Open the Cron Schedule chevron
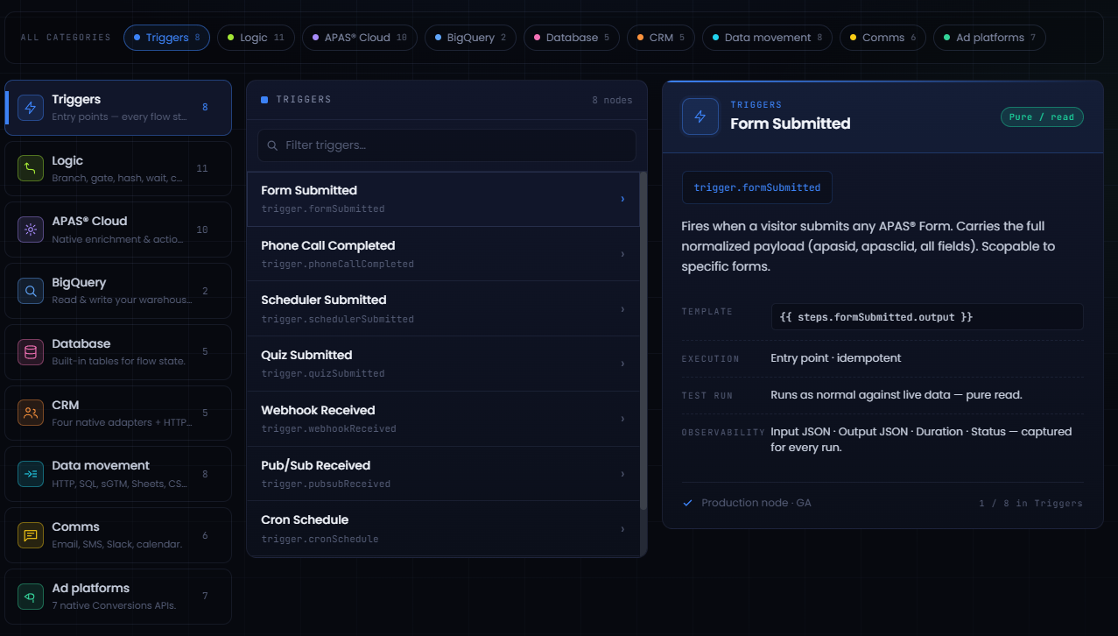This screenshot has width=1118, height=636. coord(622,529)
